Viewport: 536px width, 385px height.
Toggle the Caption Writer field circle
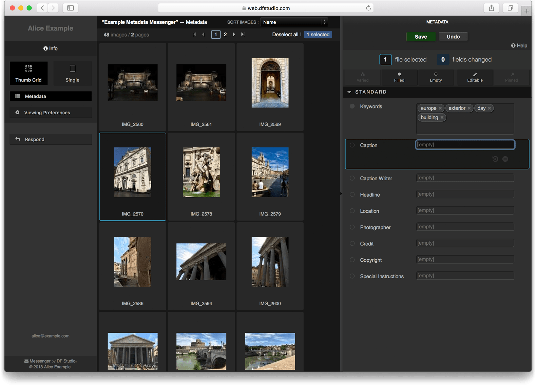(x=352, y=178)
